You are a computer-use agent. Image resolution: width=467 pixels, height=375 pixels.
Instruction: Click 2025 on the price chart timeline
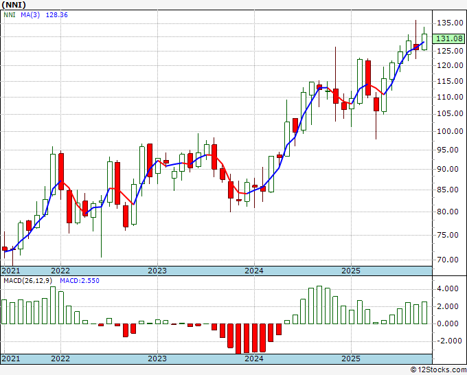click(x=351, y=271)
